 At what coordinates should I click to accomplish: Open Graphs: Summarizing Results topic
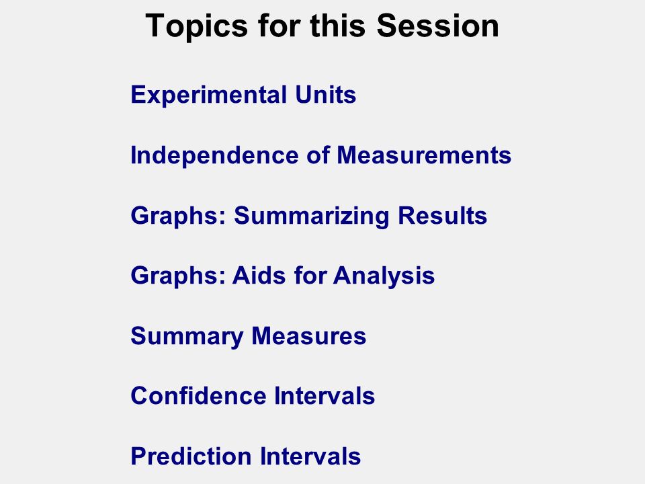click(x=308, y=216)
